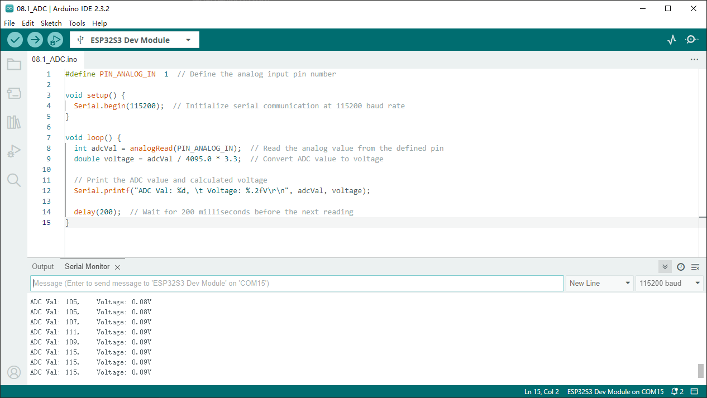Image resolution: width=707 pixels, height=398 pixels.
Task: Switch to the Output tab
Action: tap(43, 267)
